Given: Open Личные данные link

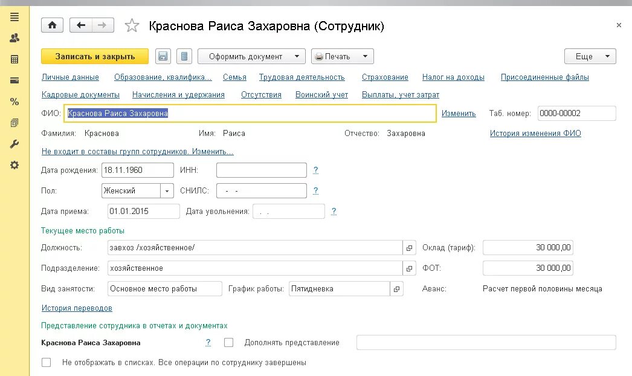Looking at the screenshot, I should [x=70, y=77].
